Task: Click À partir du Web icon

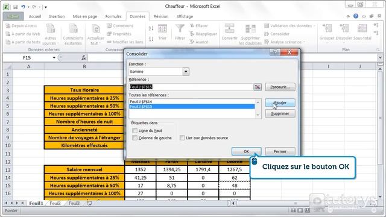Action: point(8,34)
